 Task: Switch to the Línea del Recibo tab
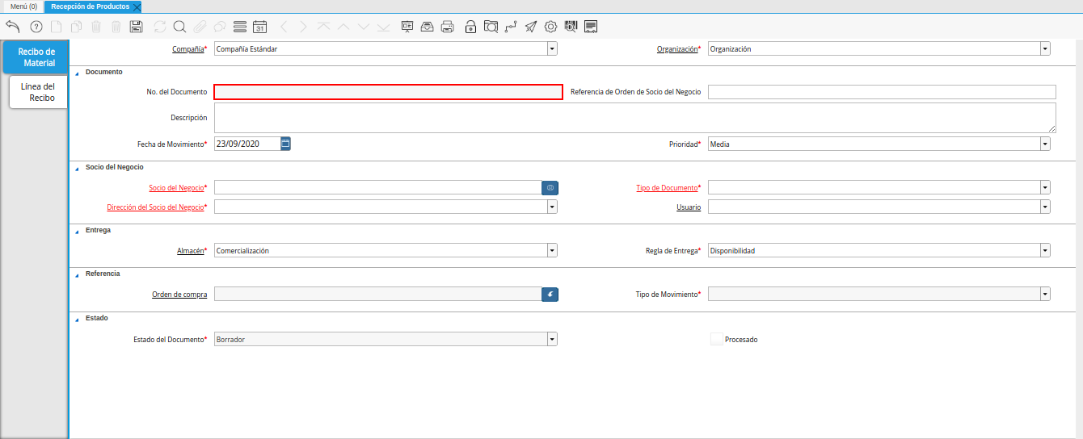click(x=38, y=92)
